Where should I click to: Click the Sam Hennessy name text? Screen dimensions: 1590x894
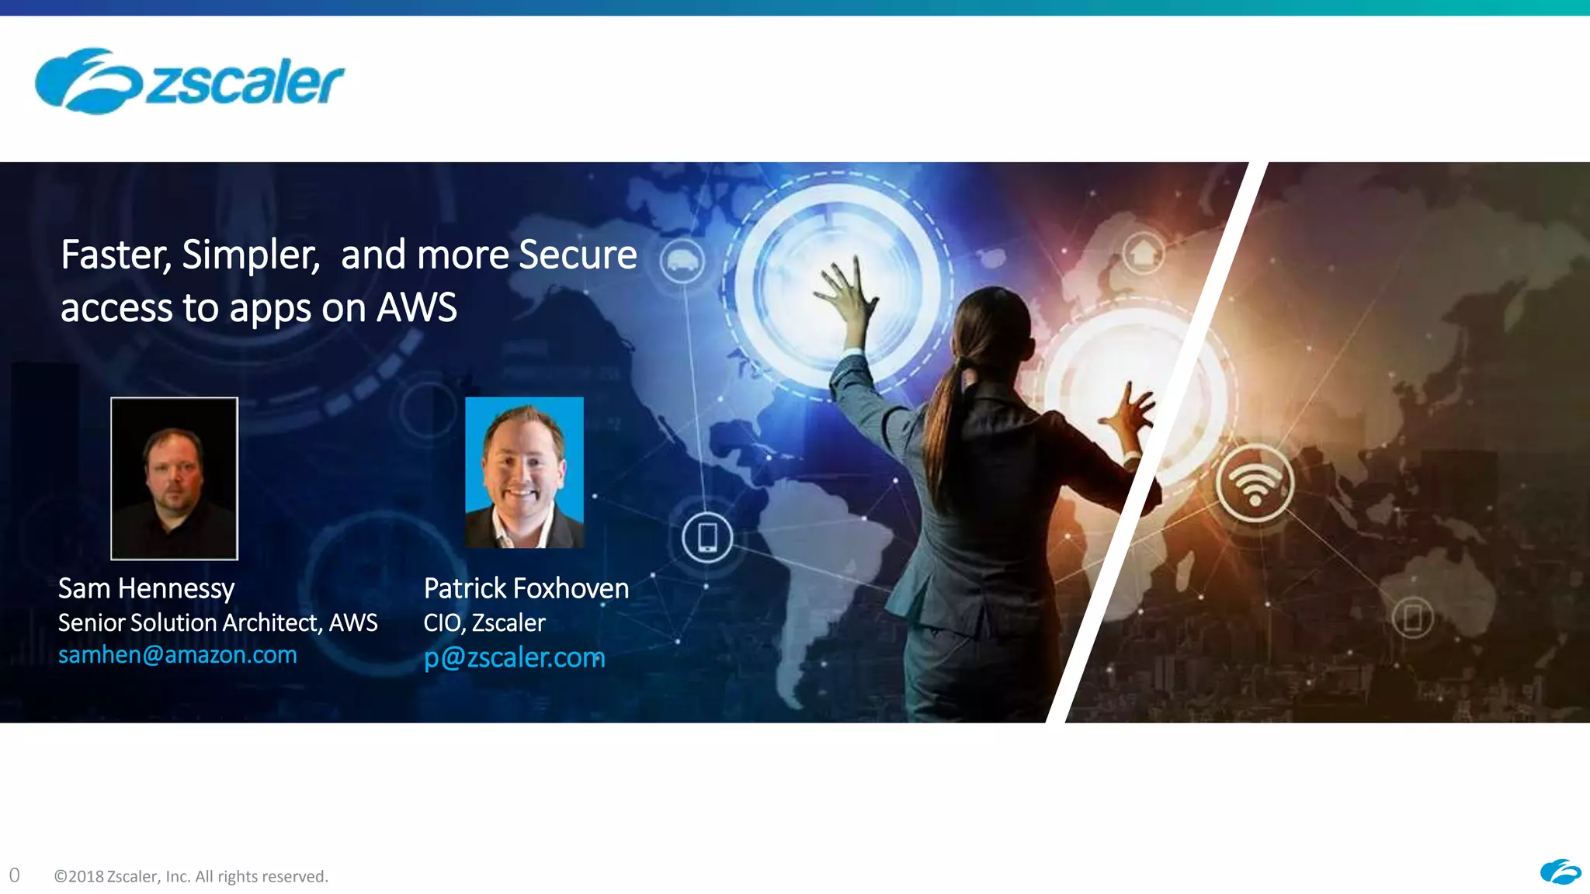coord(147,588)
